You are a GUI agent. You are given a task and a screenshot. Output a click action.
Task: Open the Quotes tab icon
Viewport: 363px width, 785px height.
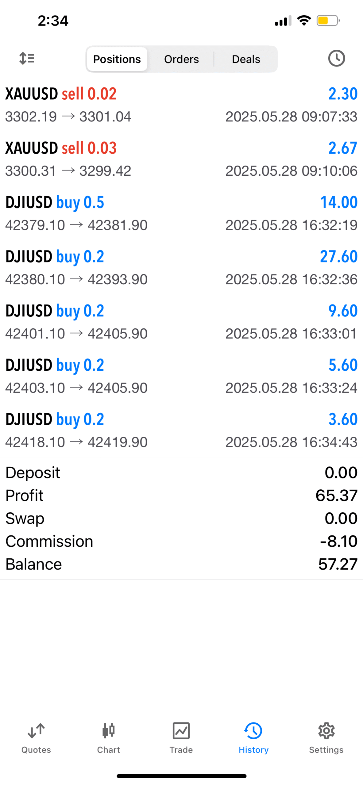pos(36,731)
